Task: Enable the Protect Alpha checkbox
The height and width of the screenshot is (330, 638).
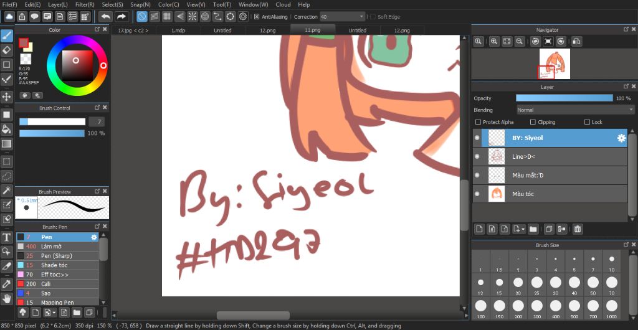Action: [x=478, y=122]
